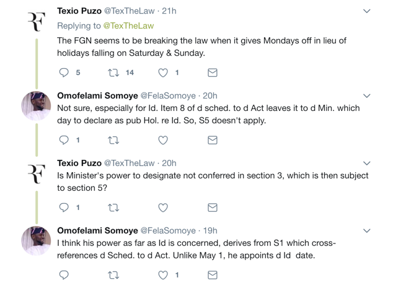Click Texio Puzo's RF logo avatar on first tweet
Viewport: 393px width, 285px height.
point(35,22)
